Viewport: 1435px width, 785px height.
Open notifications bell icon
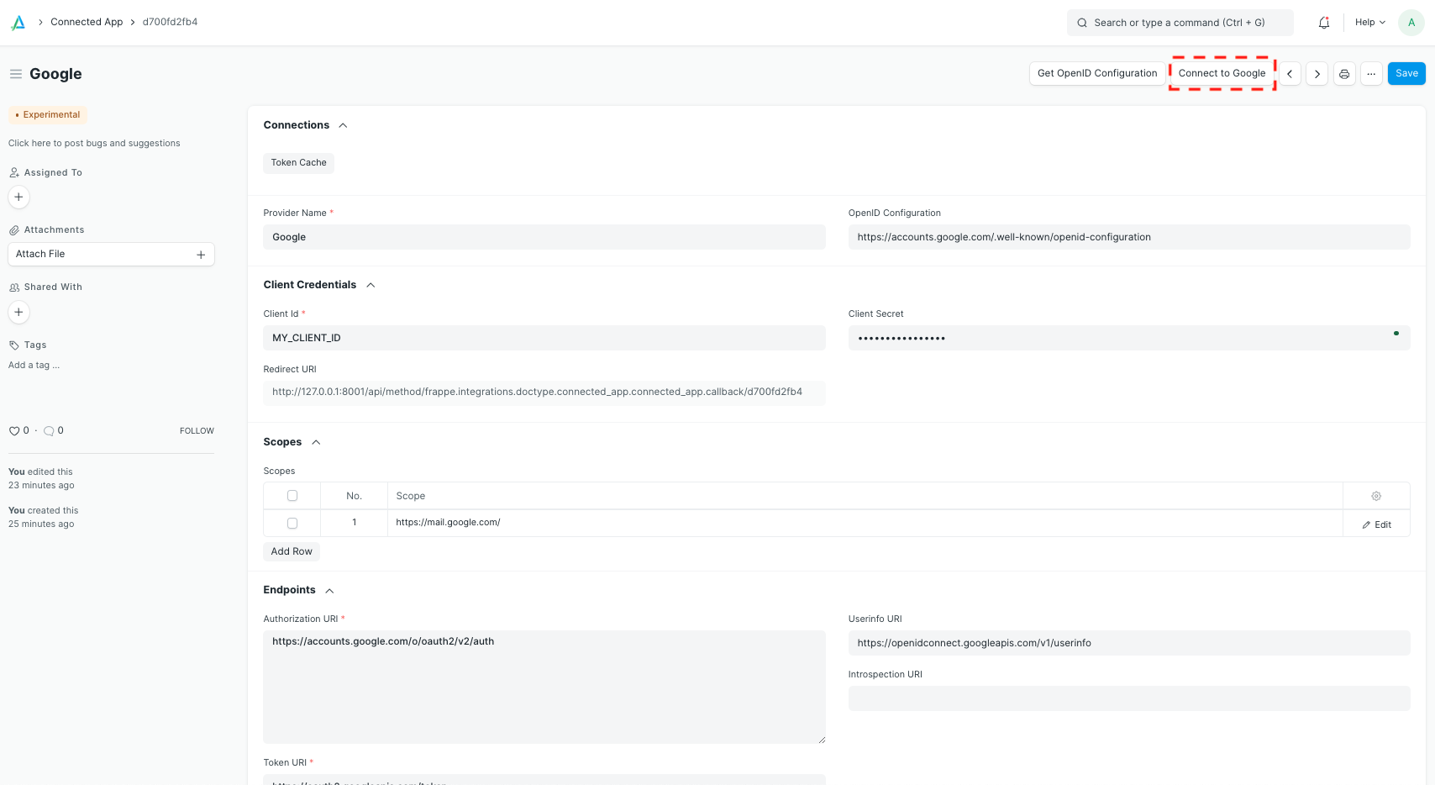coord(1324,23)
